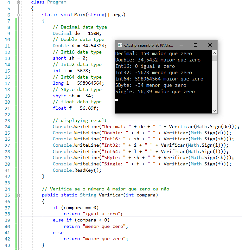Click WriteLine with "Int16: " string
The image size is (242, 250).
pos(143,139)
